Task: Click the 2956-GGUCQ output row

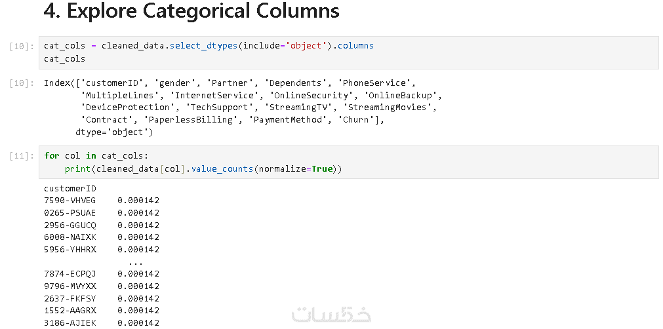Action: [x=102, y=225]
